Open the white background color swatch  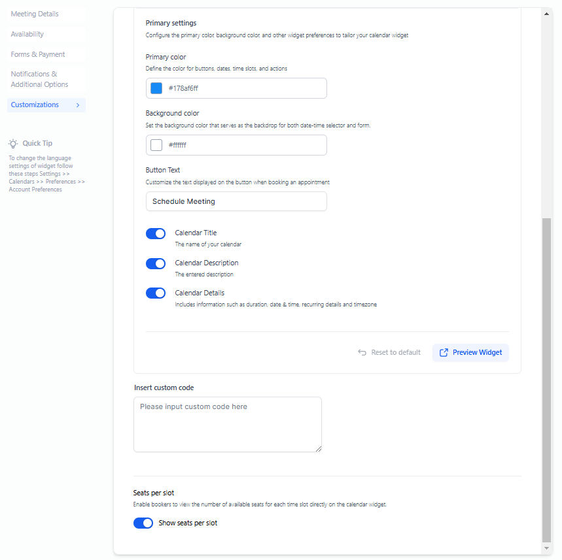pyautogui.click(x=156, y=145)
